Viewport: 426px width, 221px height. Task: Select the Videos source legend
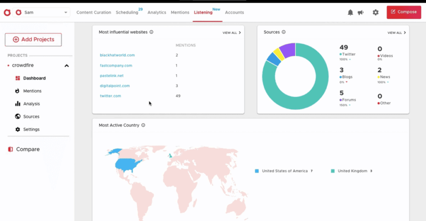point(385,56)
